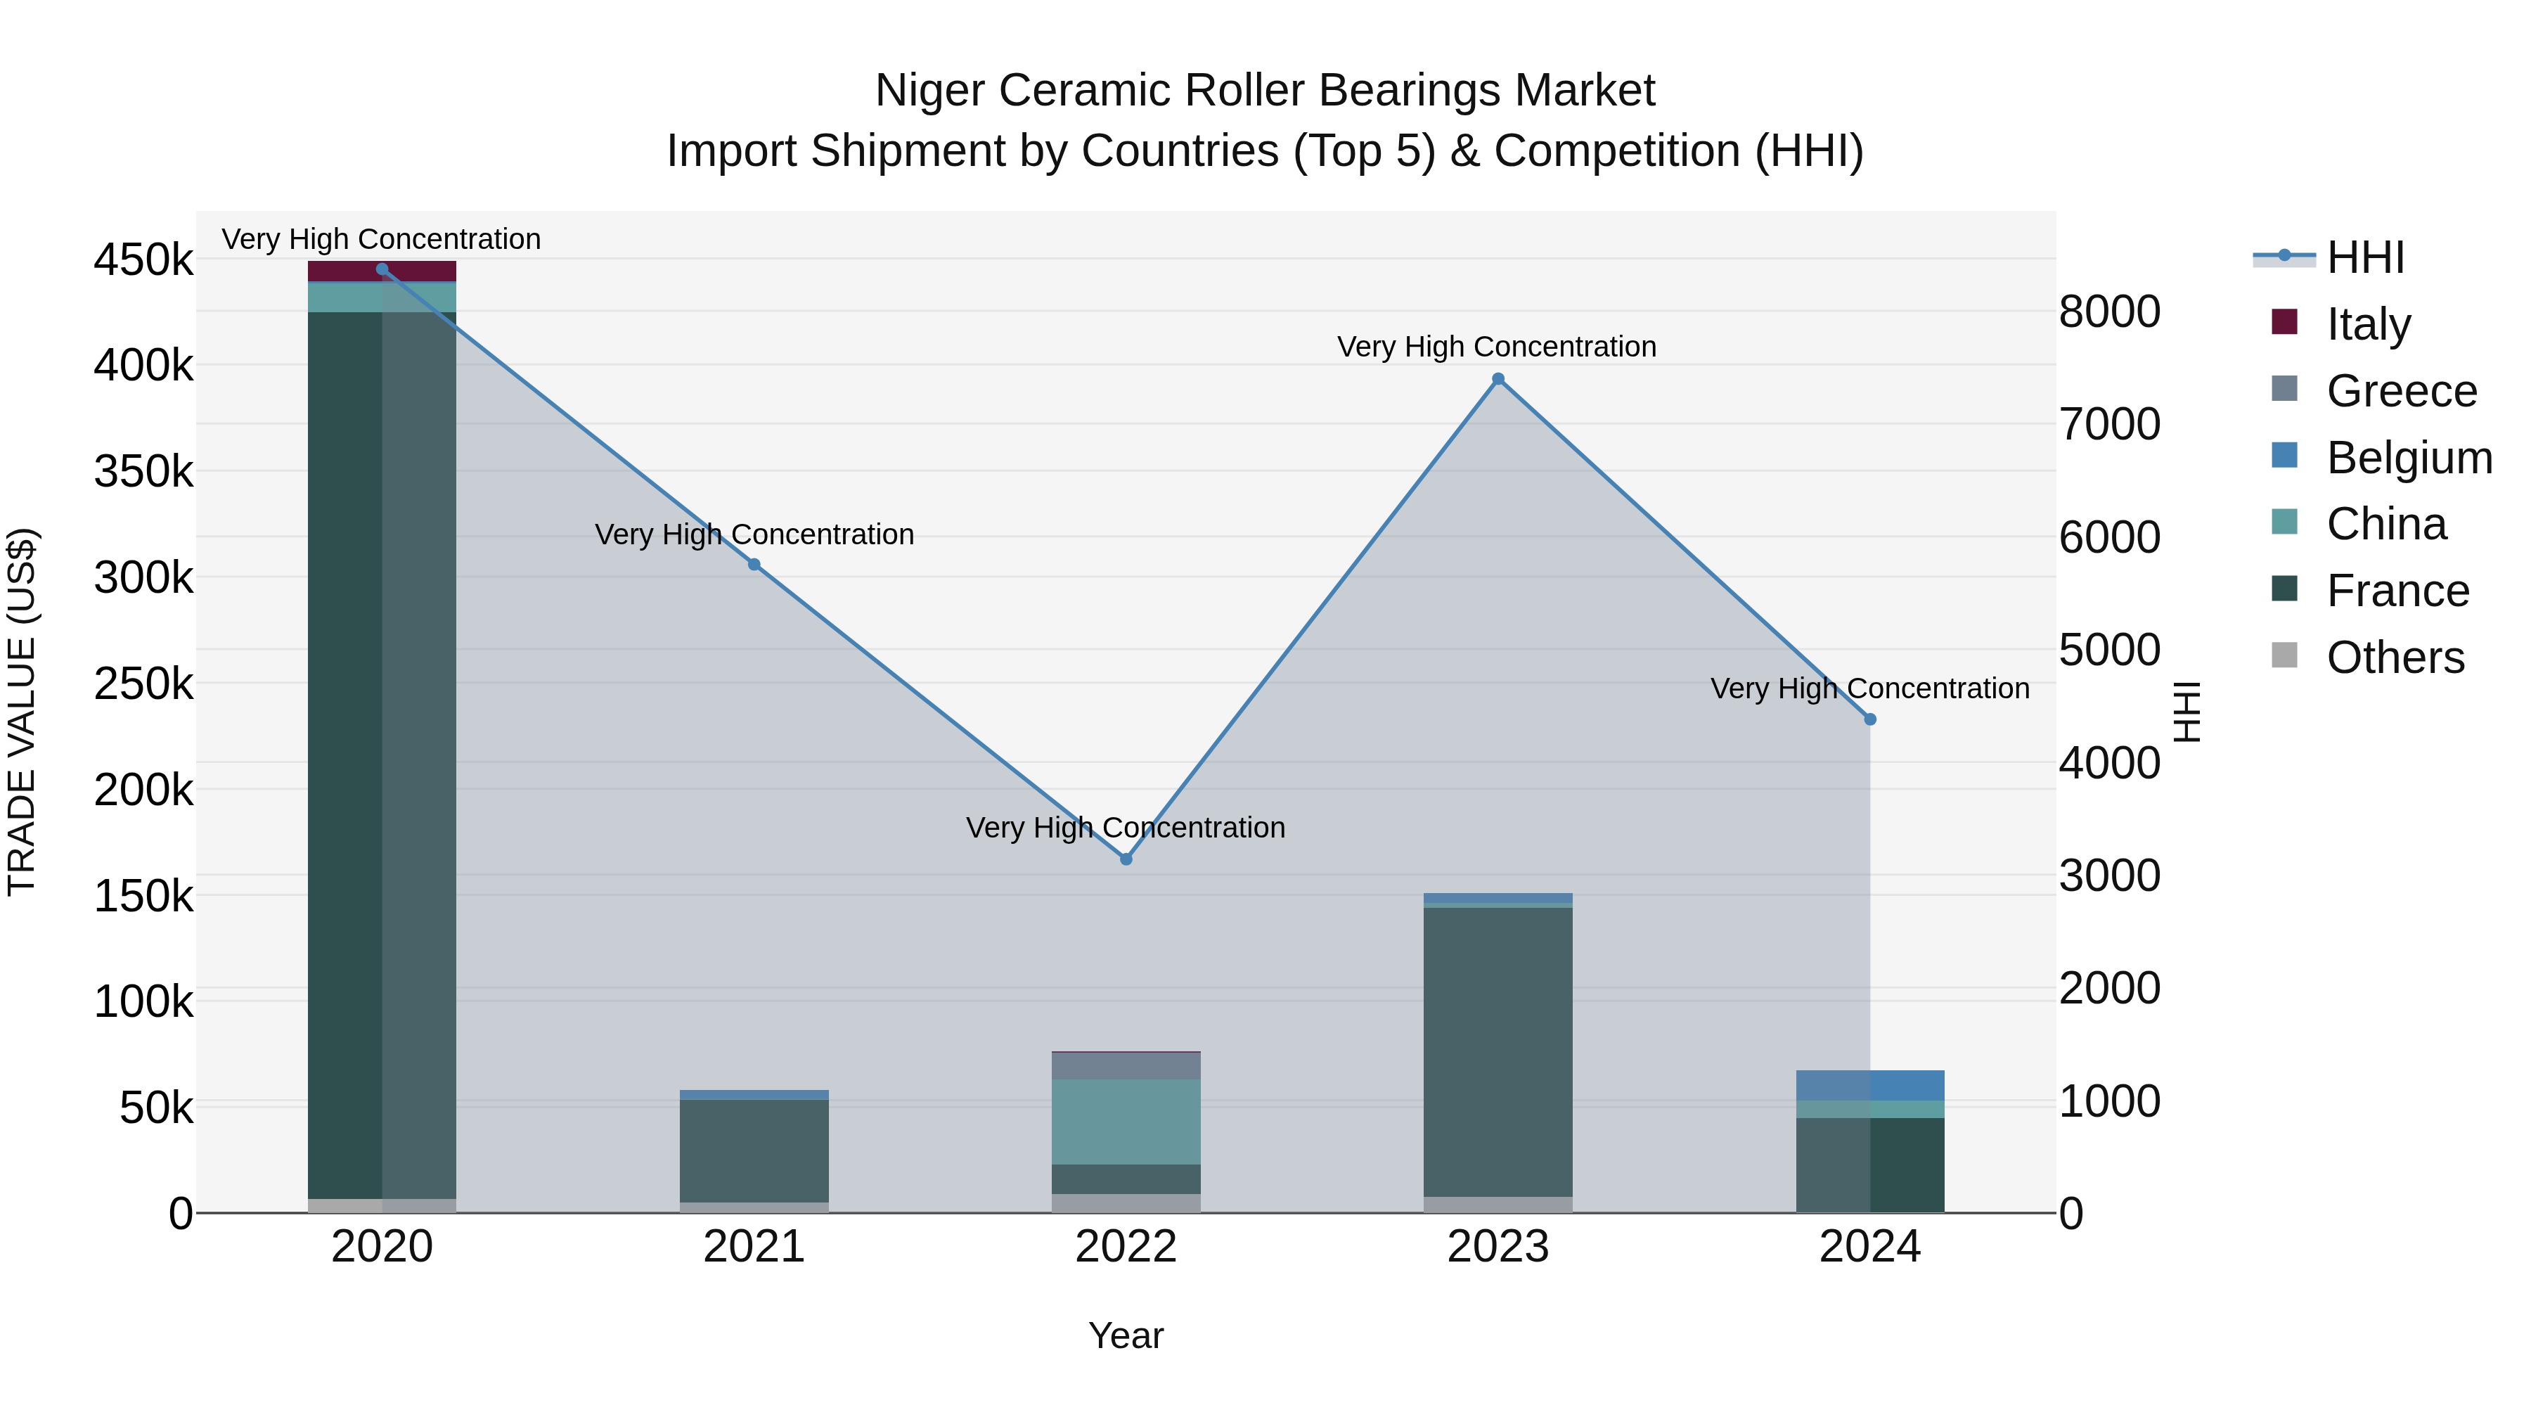The height and width of the screenshot is (1424, 2531).
Task: Toggle the HHI line legend entry
Action: coord(2329,257)
